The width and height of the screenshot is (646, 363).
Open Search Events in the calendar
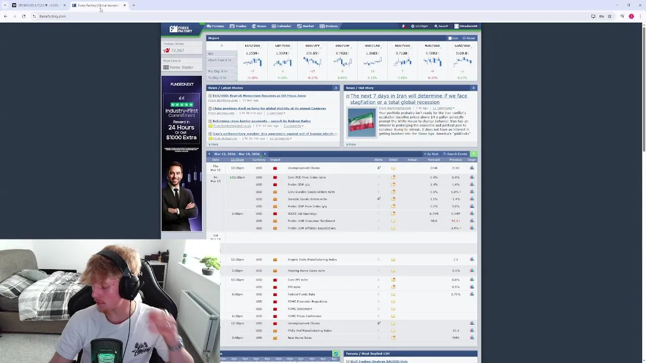tap(455, 154)
